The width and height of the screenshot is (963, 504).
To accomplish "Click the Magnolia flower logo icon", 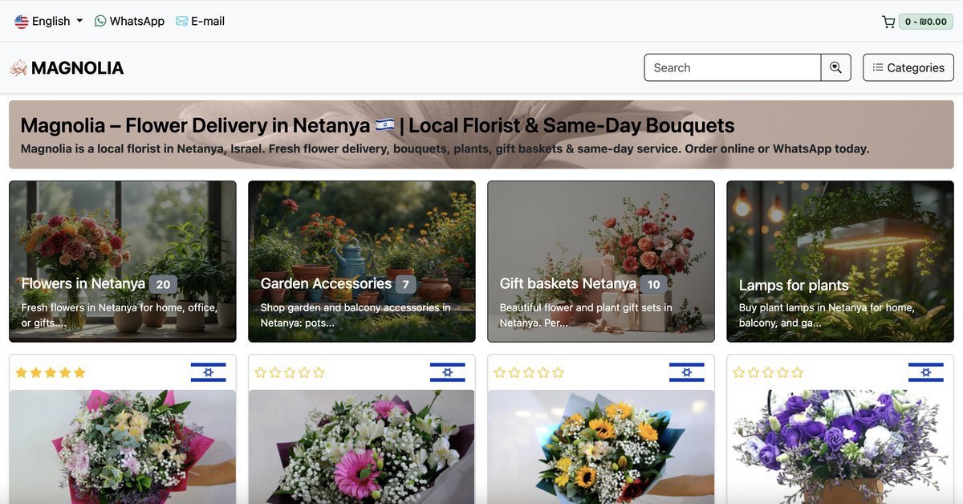I will point(18,68).
